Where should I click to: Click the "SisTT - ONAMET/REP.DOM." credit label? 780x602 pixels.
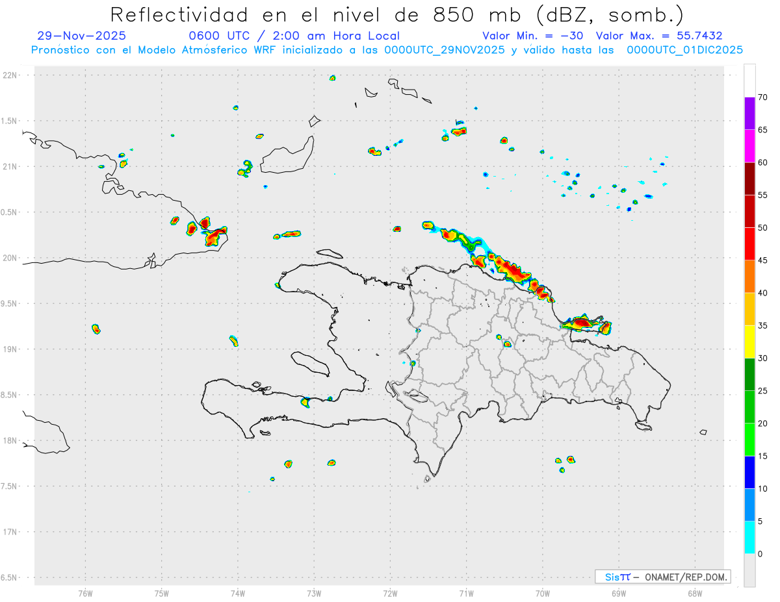pos(663,577)
